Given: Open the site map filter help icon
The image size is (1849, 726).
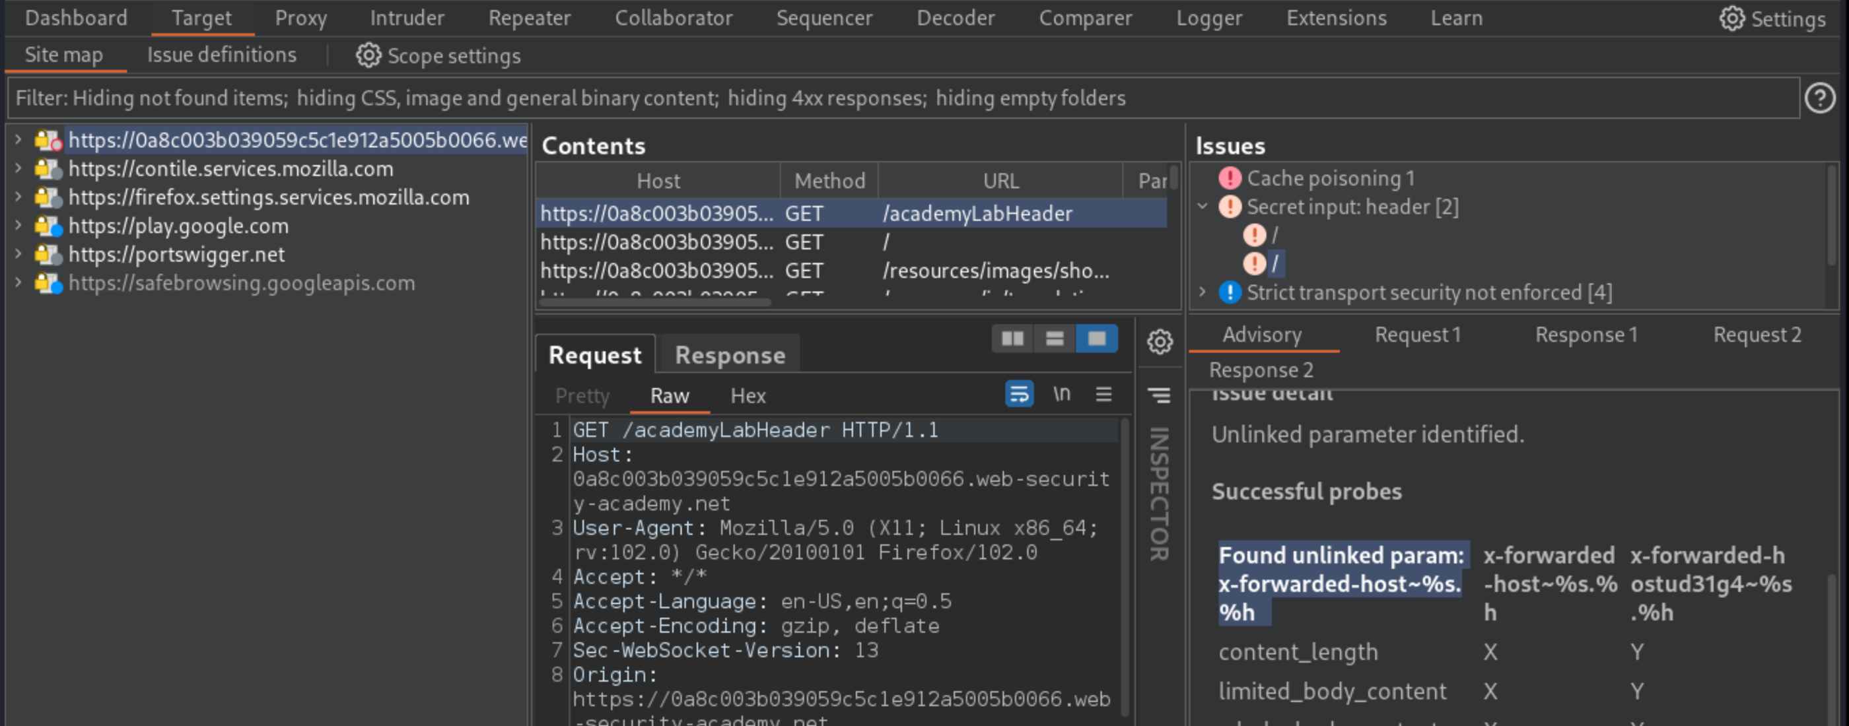Looking at the screenshot, I should tap(1819, 98).
